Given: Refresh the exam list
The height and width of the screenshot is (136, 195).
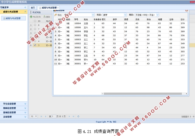Looking at the screenshot, I should click(78, 116).
